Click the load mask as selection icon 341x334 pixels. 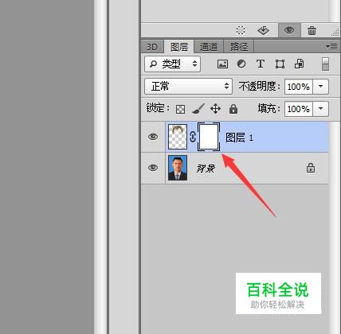coord(241,30)
